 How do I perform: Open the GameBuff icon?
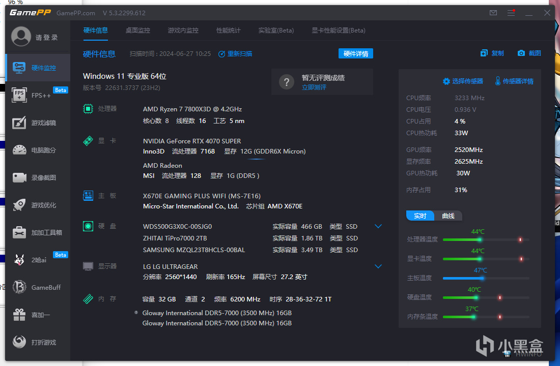19,287
